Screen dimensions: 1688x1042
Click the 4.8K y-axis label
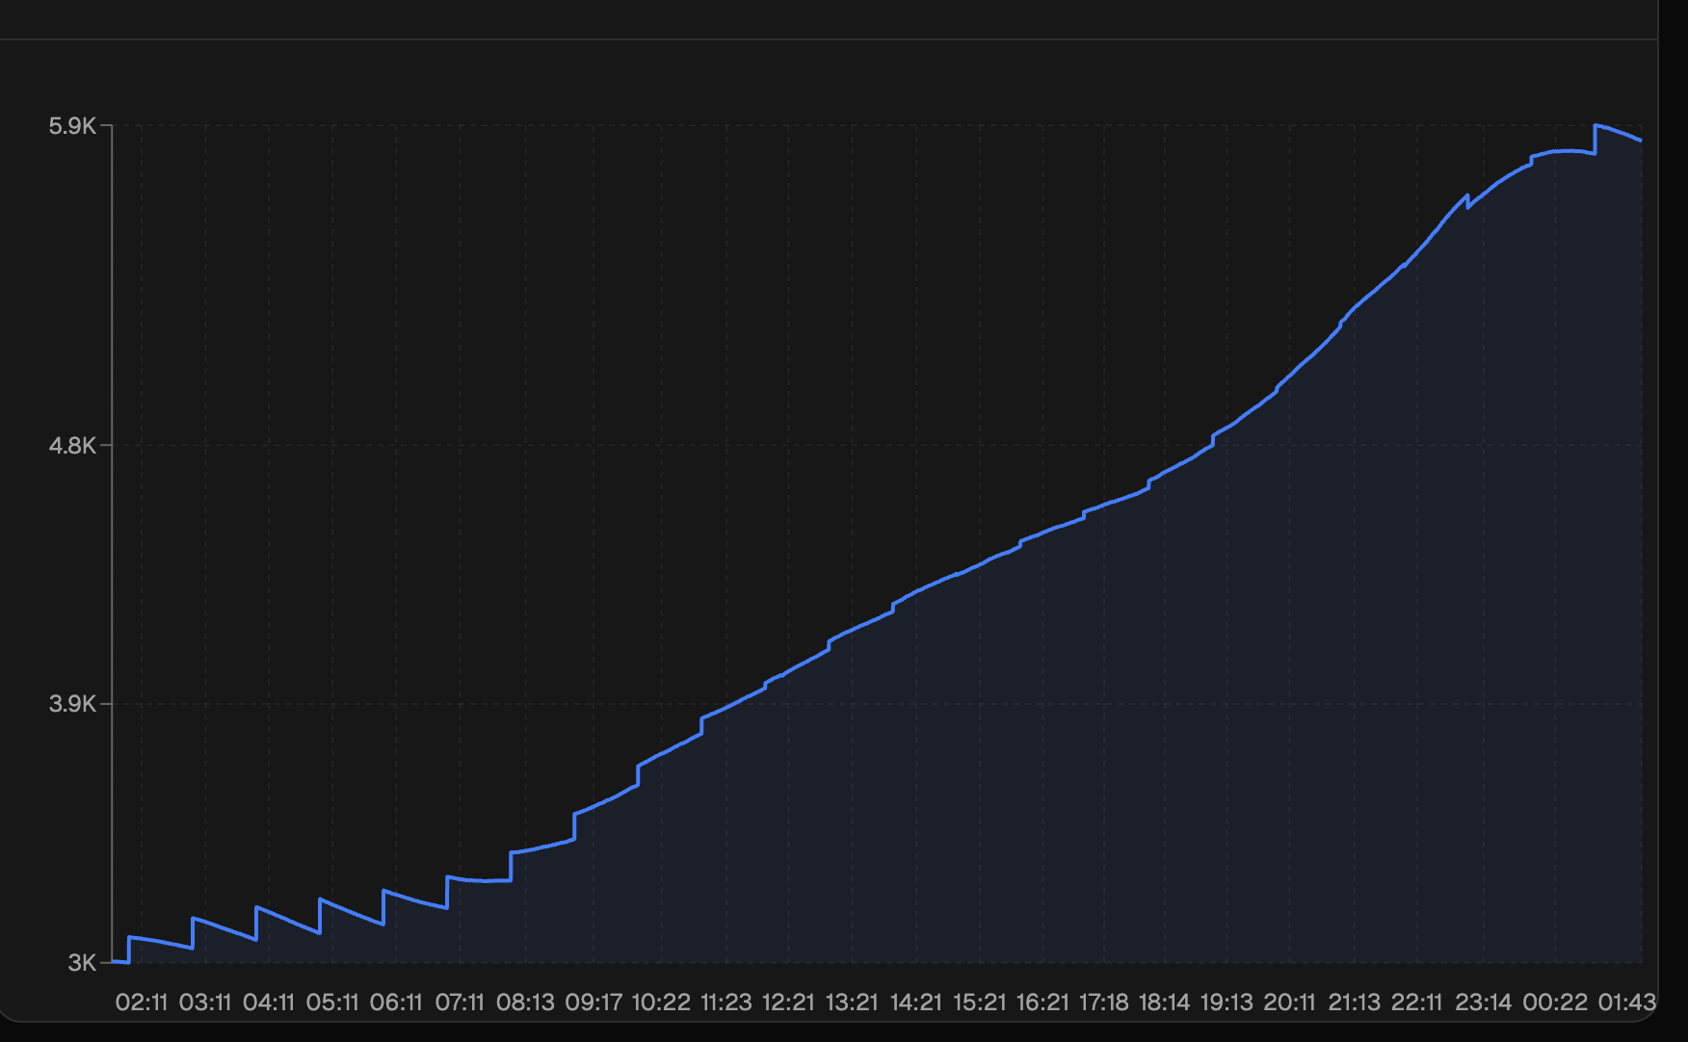pos(72,445)
